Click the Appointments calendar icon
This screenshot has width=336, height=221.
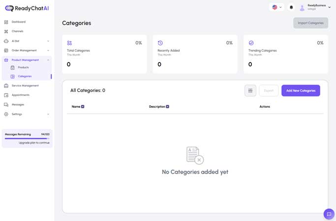coord(6,95)
